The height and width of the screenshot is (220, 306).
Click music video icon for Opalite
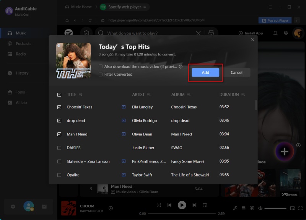pyautogui.click(x=124, y=175)
